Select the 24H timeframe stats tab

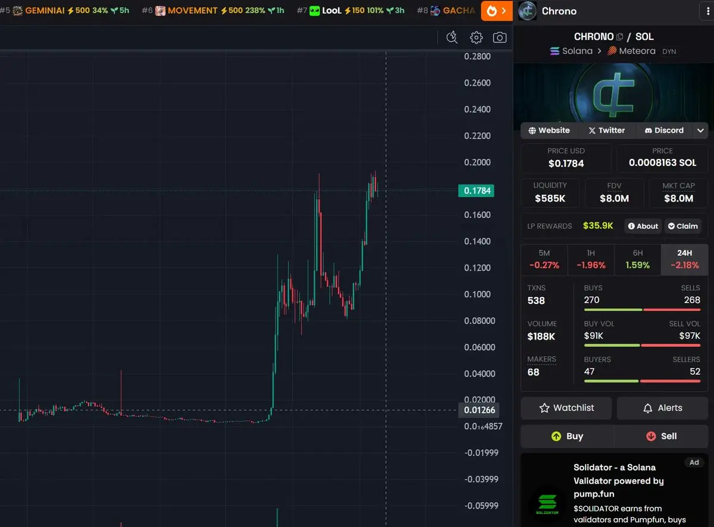click(684, 259)
